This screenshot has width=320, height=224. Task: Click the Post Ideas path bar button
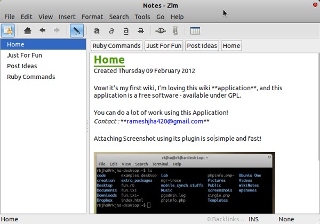coord(202,46)
